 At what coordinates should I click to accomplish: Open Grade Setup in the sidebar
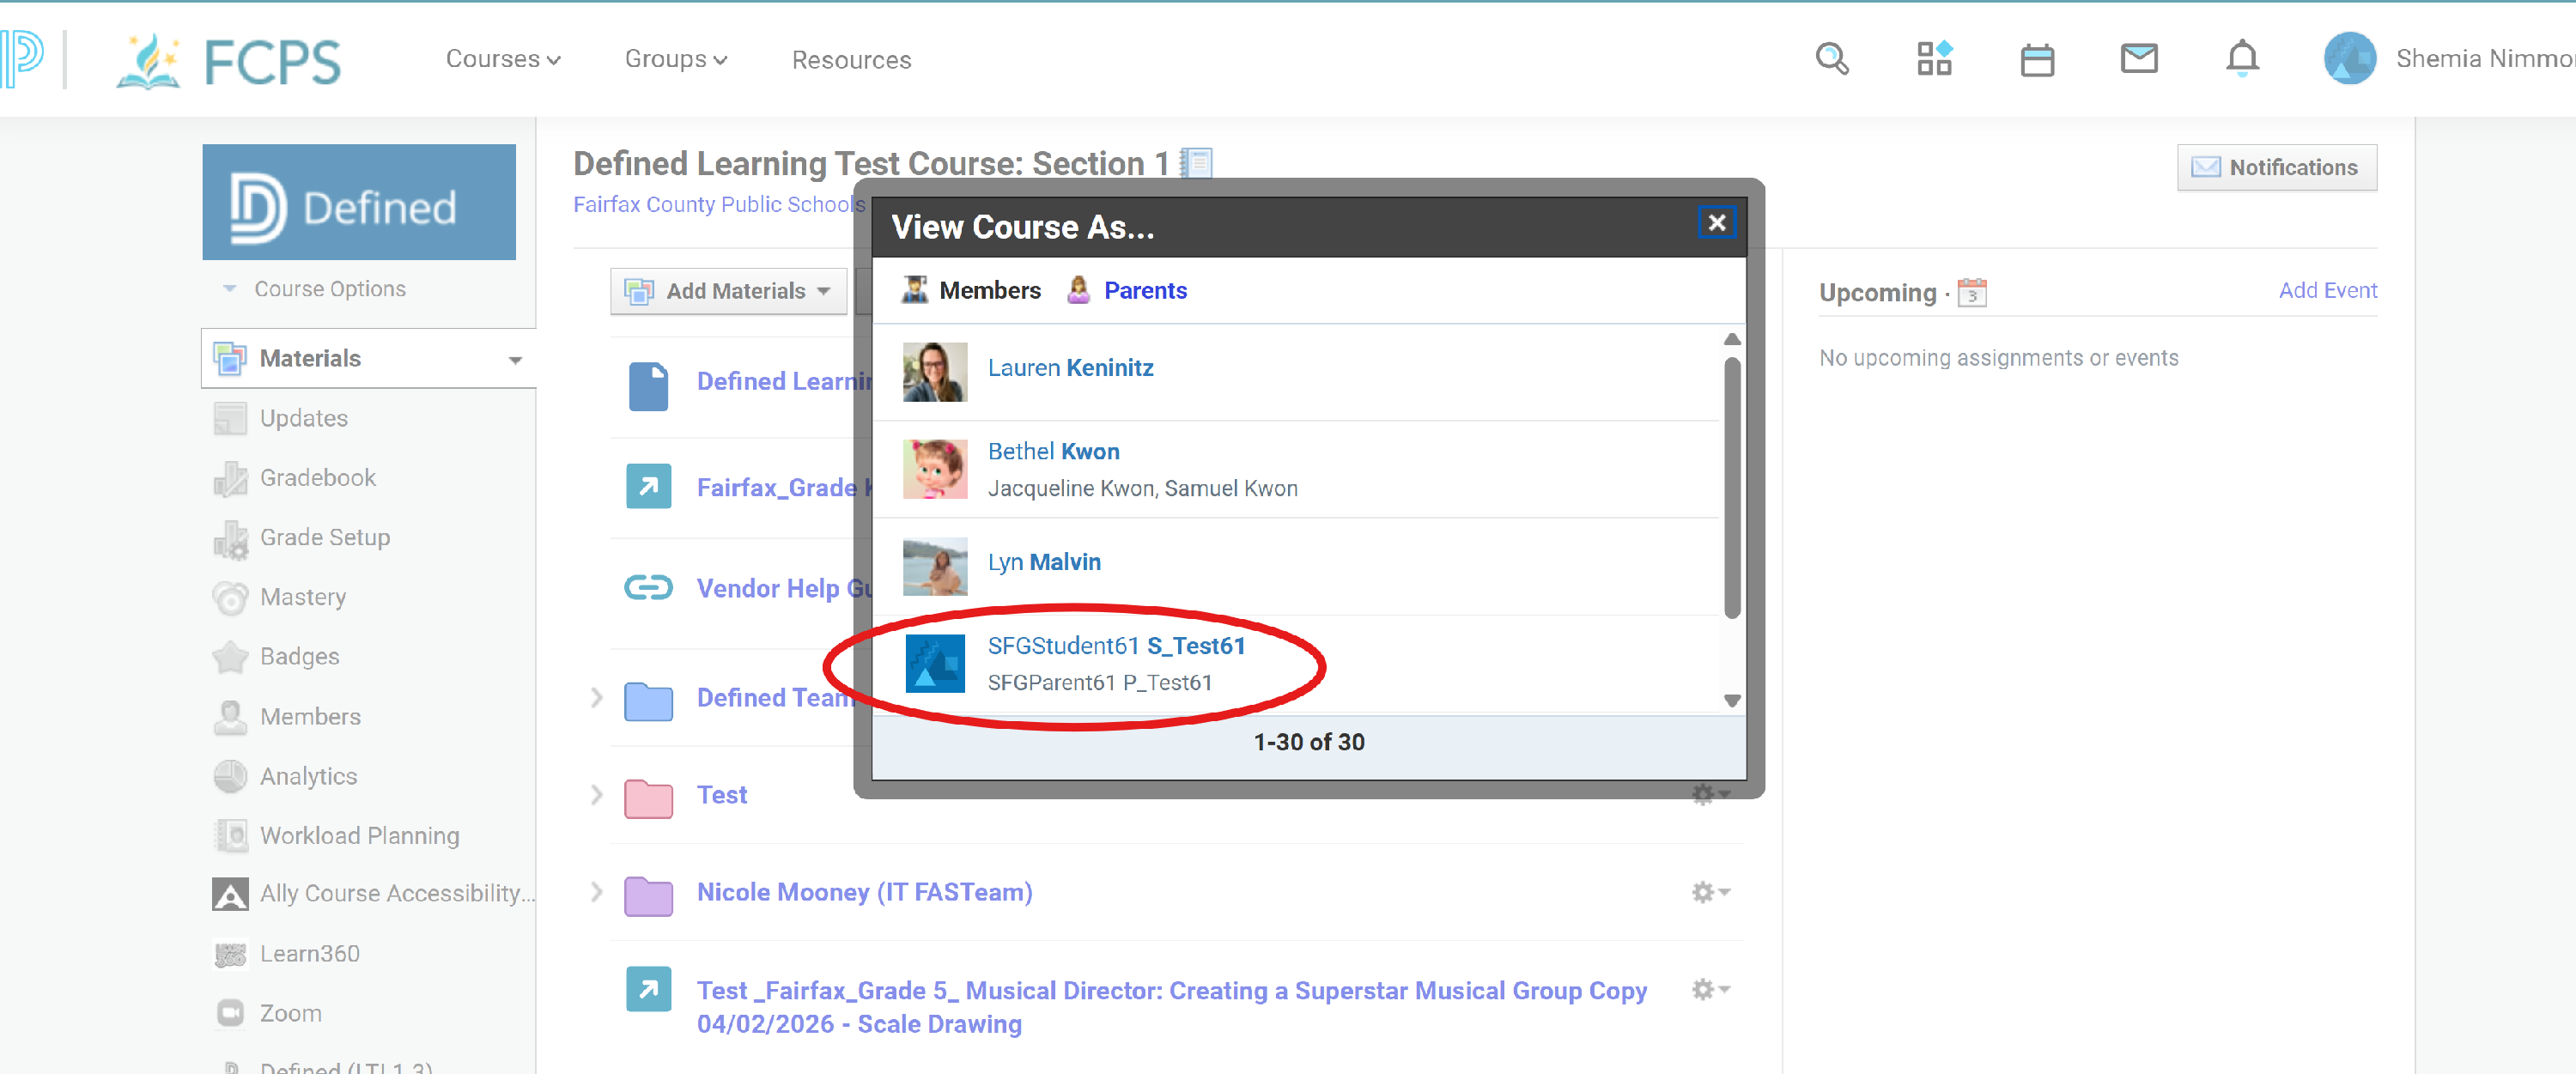325,537
